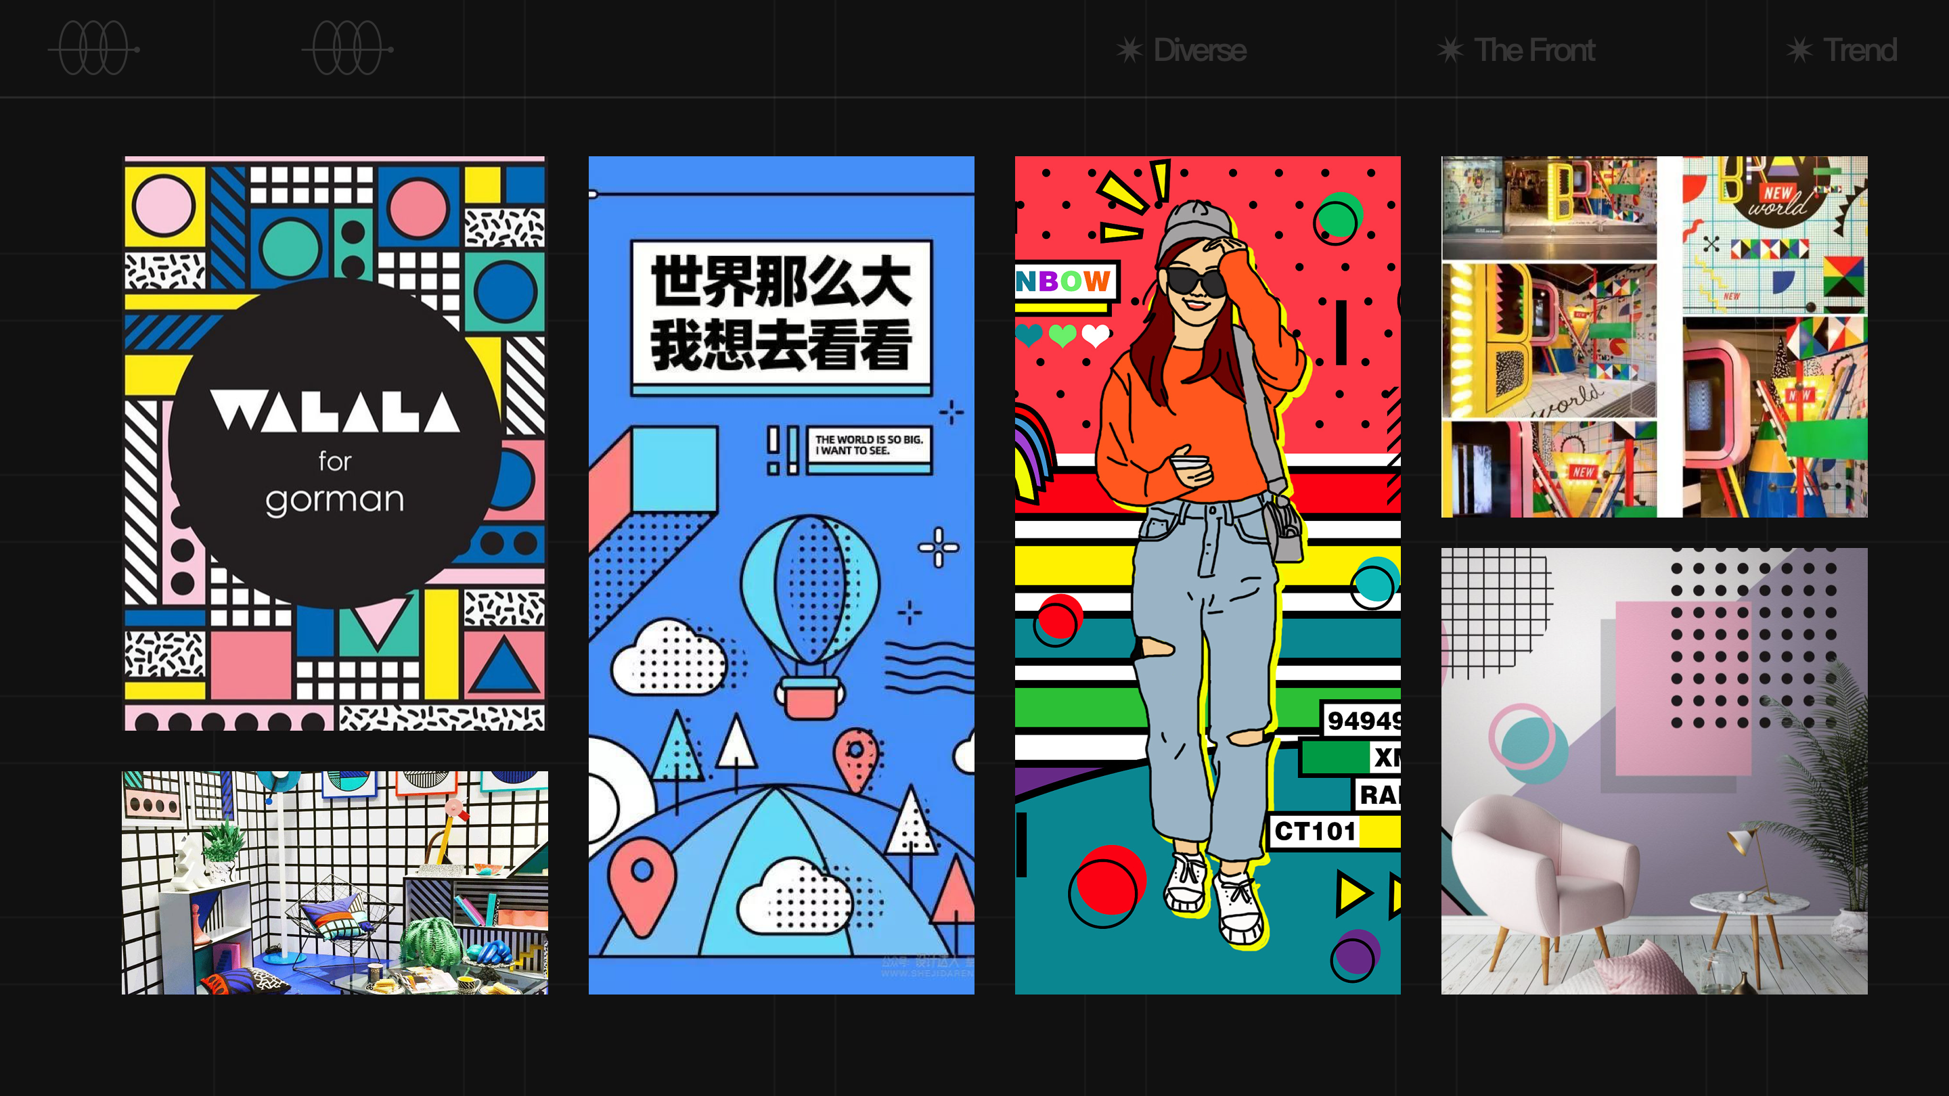Click the star icon beside The Front
The height and width of the screenshot is (1096, 1949).
[x=1450, y=50]
